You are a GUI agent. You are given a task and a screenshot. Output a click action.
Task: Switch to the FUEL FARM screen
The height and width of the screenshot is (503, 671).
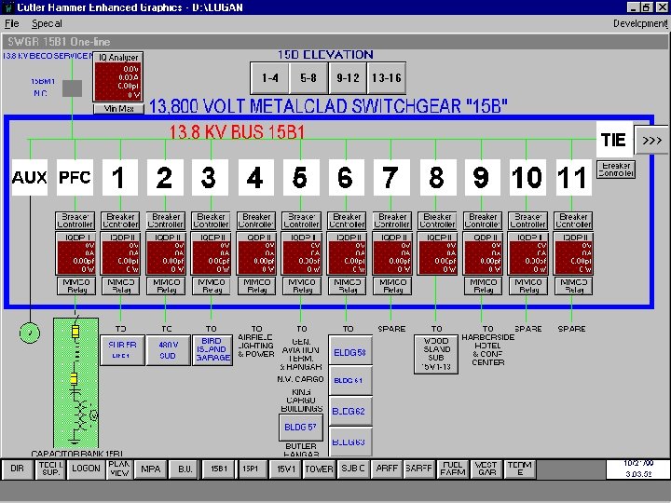(453, 469)
